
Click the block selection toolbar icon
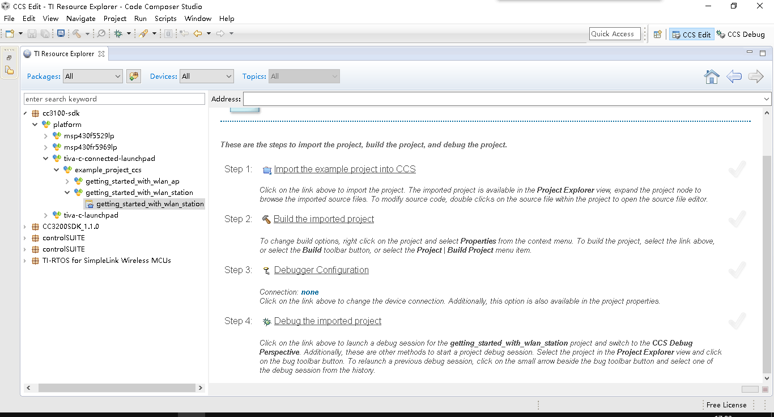tap(168, 34)
